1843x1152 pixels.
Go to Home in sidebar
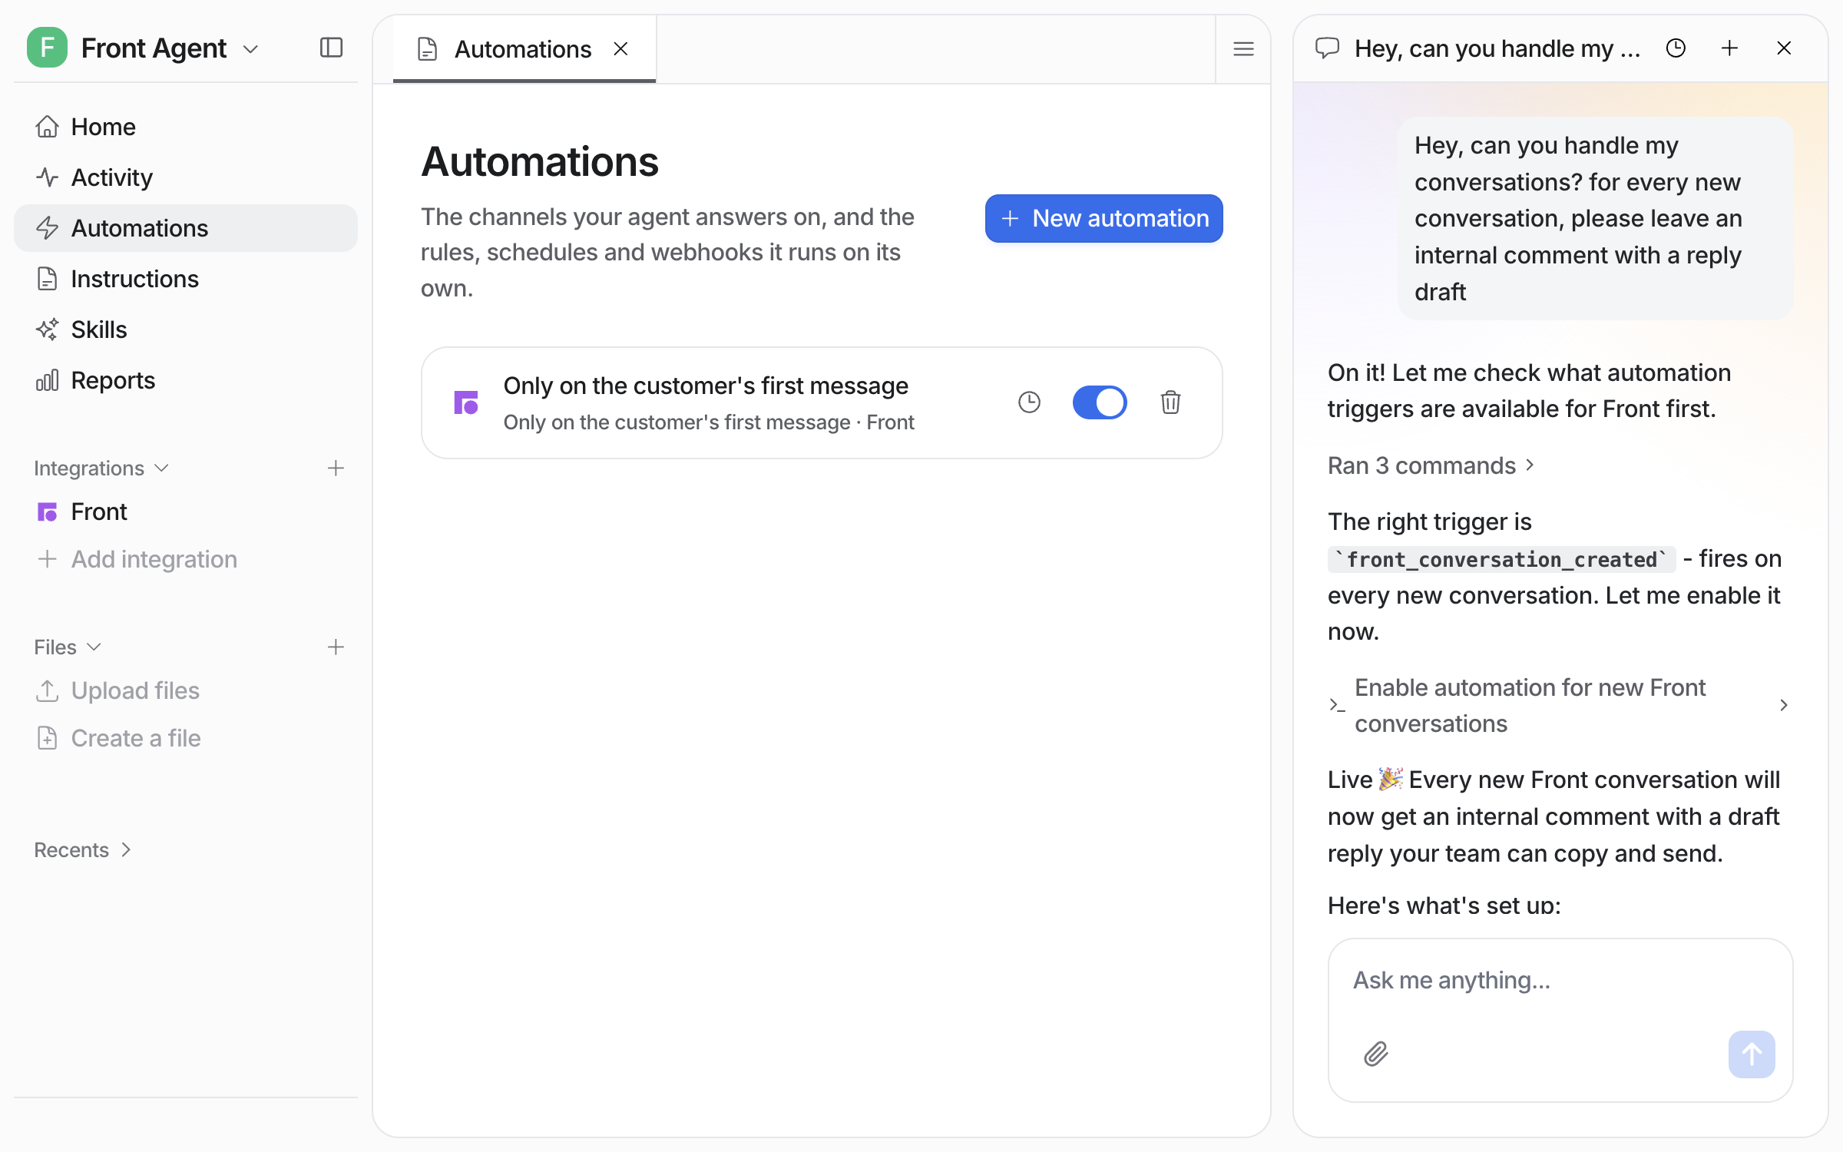186,127
